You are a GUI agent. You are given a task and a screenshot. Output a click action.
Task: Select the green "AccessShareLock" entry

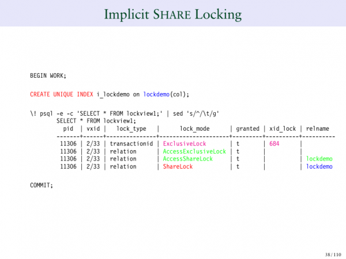tap(187, 159)
